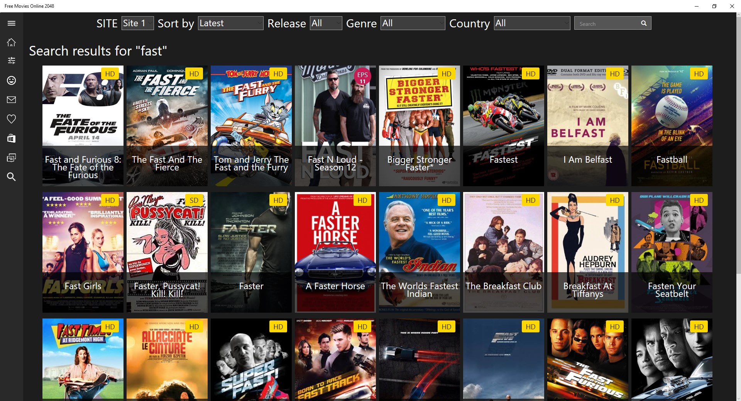
Task: Open The Breakfast Club poster
Action: (504, 252)
